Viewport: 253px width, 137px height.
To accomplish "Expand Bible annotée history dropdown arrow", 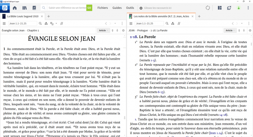I will tap(242, 24).
